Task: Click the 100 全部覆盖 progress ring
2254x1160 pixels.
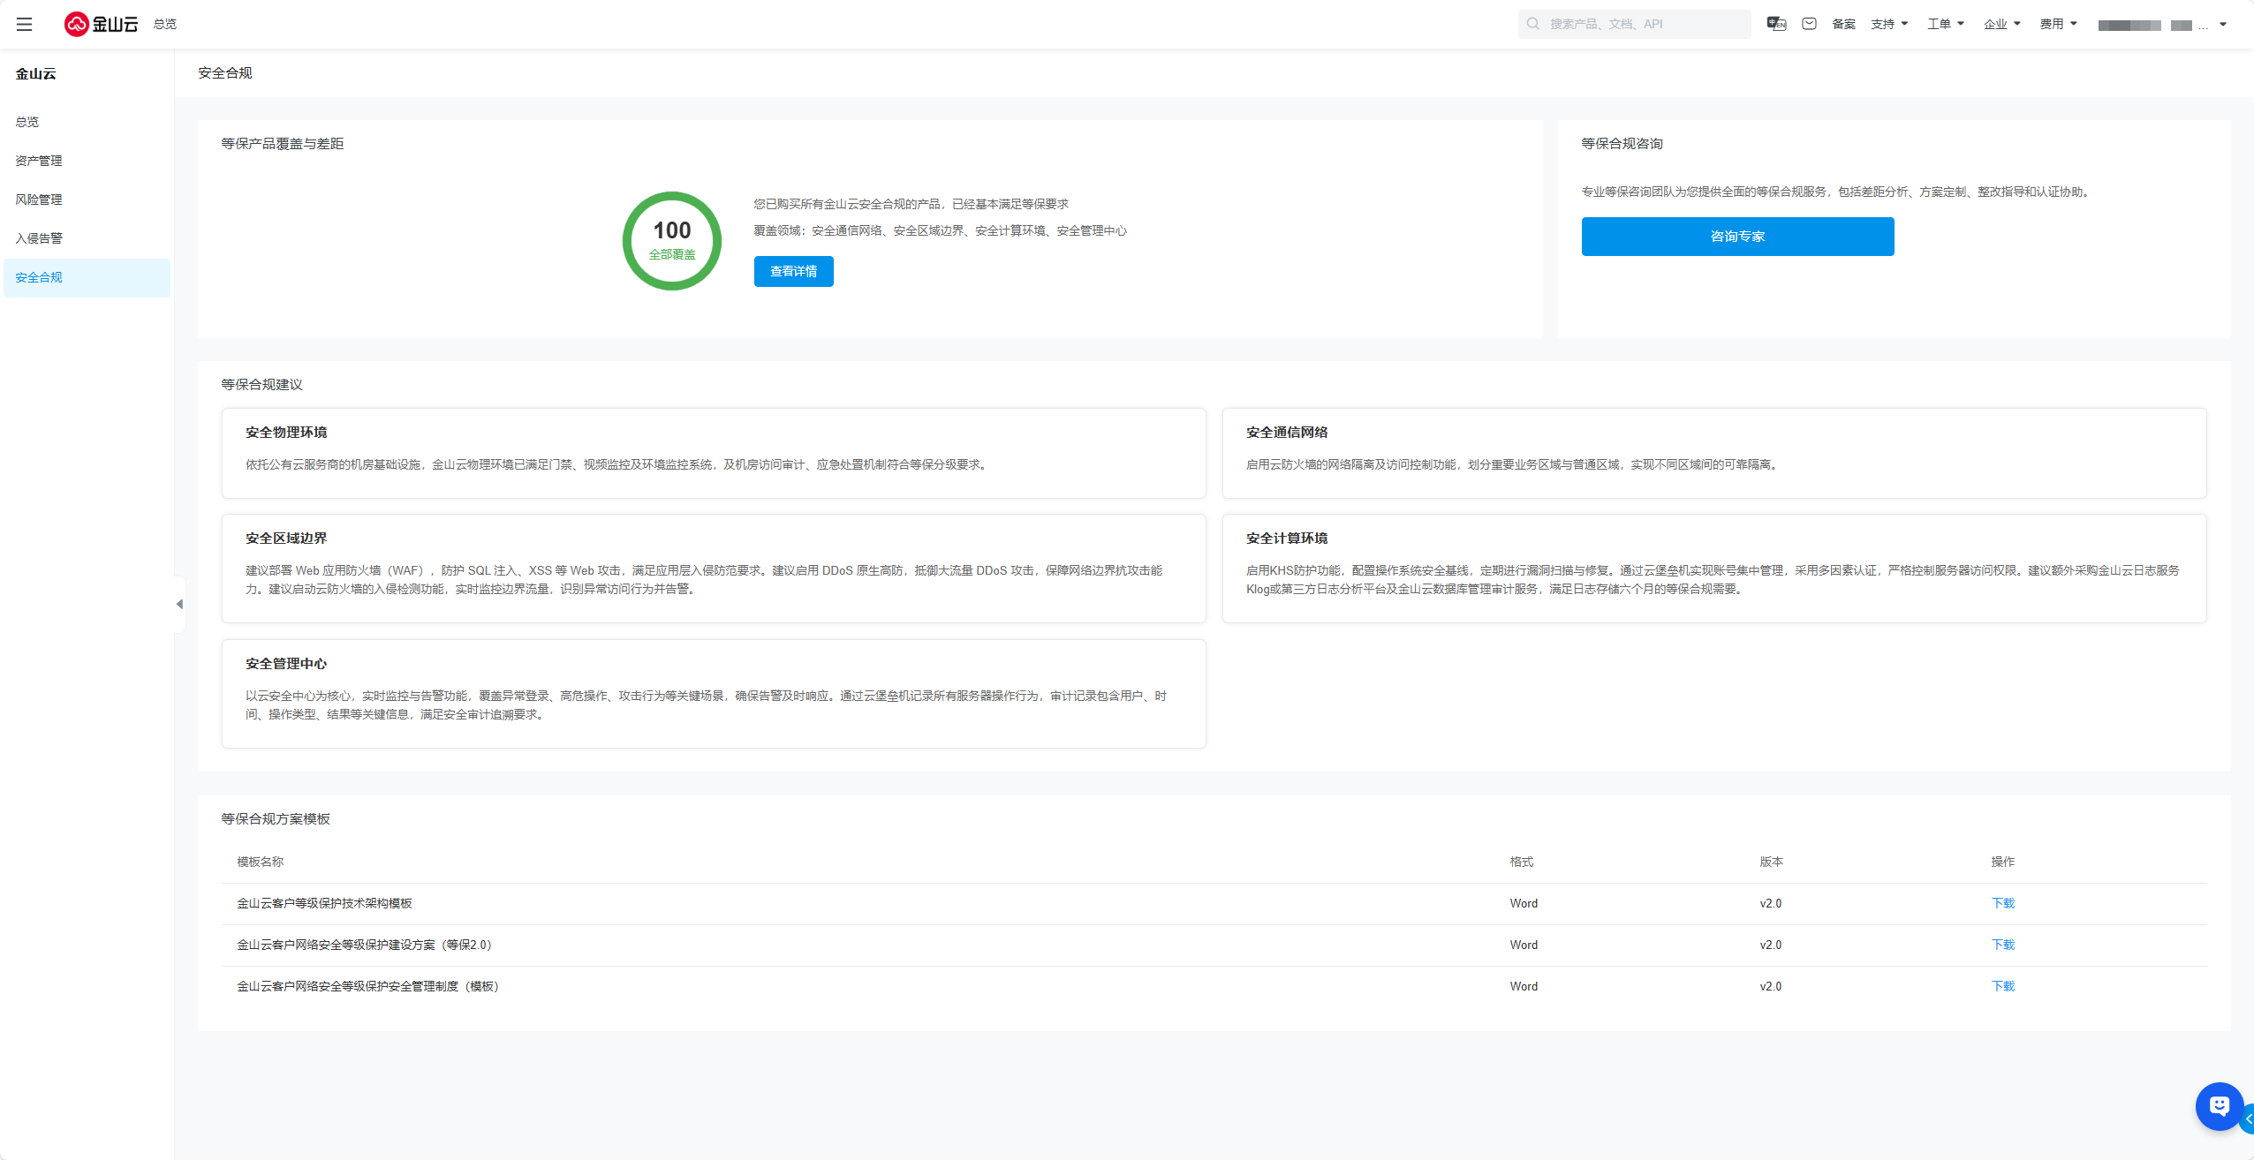Action: 672,240
